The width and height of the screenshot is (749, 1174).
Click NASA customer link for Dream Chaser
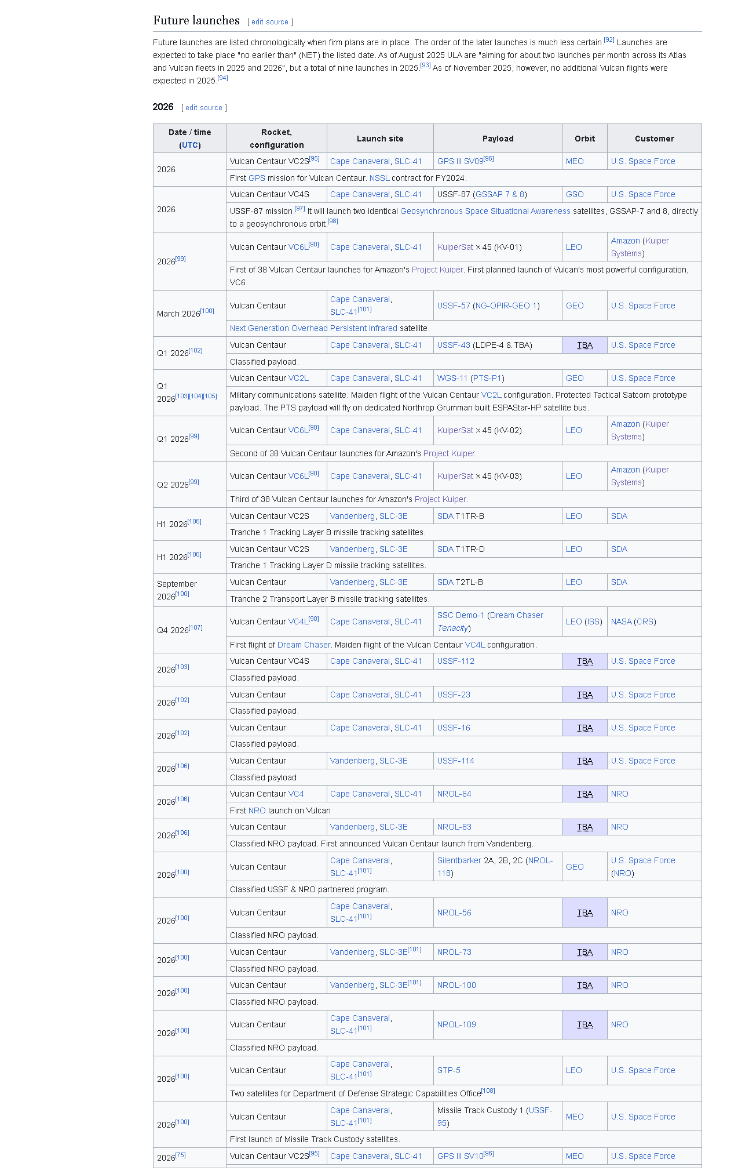click(621, 621)
